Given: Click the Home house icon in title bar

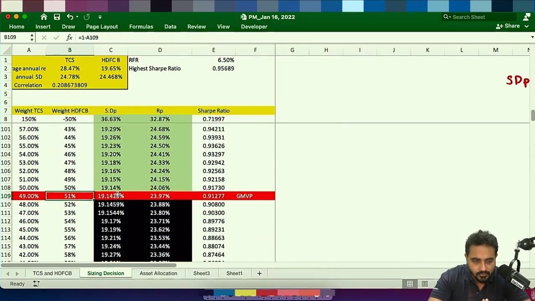Looking at the screenshot, I should [44, 17].
